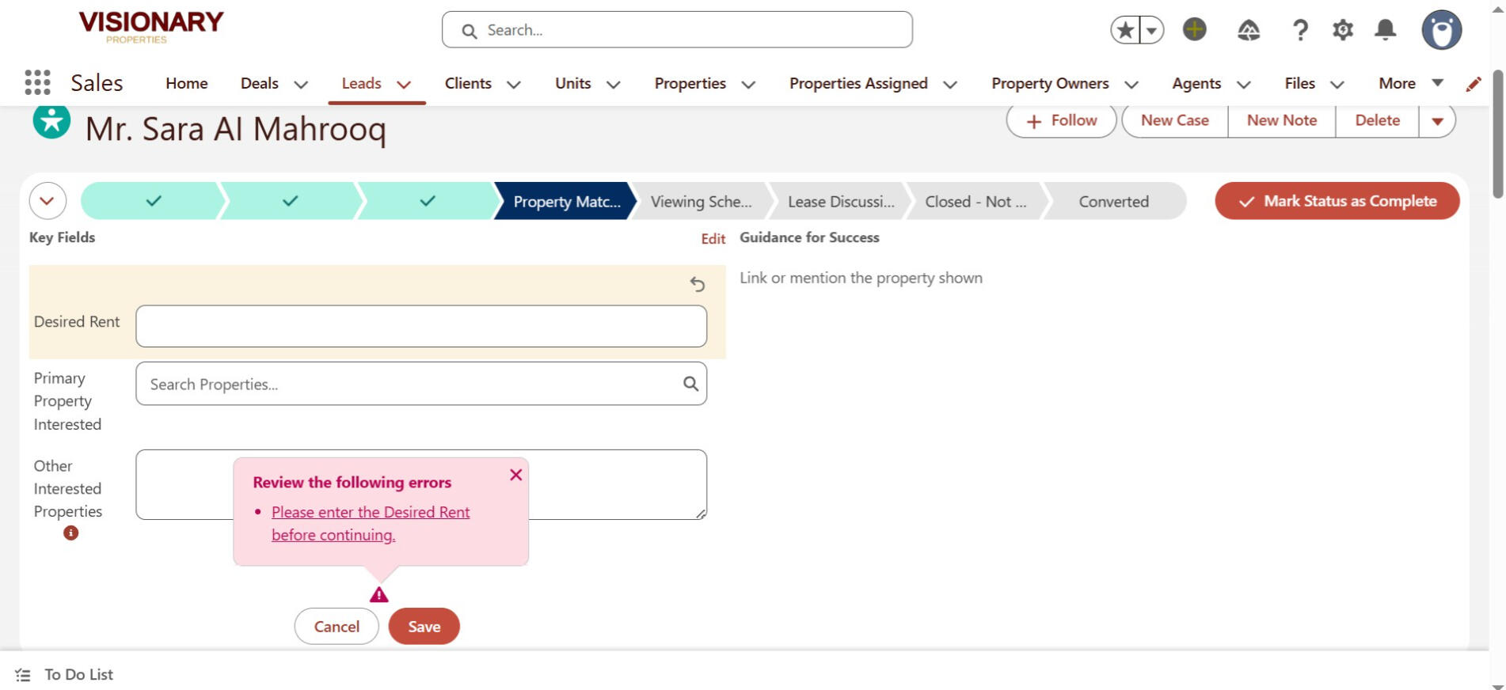The image size is (1506, 690).
Task: Open the App Launcher grid icon
Action: 37,82
